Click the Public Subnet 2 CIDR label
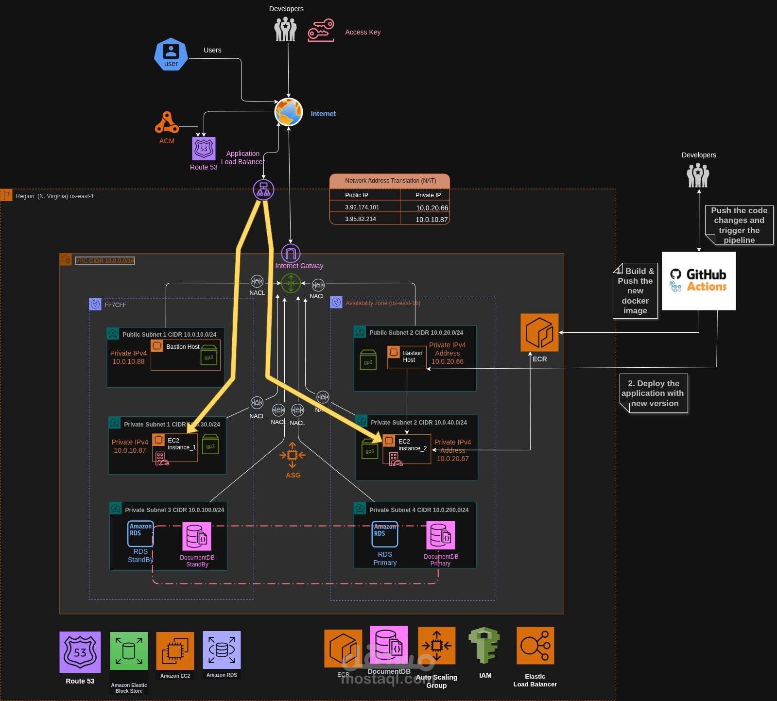 pos(416,333)
